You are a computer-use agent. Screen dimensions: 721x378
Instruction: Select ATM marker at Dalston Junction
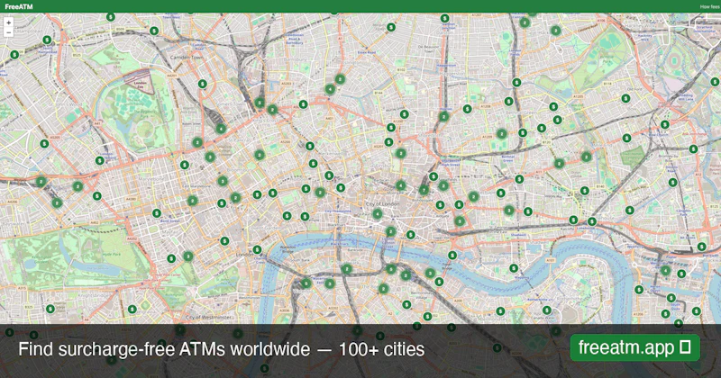pyautogui.click(x=444, y=18)
